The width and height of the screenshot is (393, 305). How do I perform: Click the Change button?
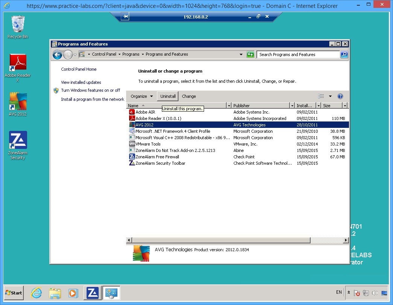(189, 96)
